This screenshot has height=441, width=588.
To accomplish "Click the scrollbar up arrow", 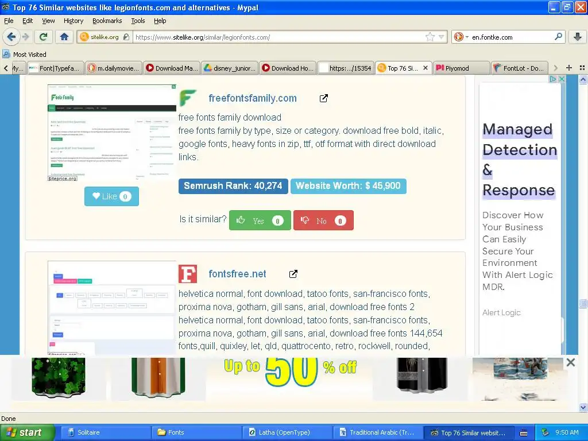I will click(583, 79).
